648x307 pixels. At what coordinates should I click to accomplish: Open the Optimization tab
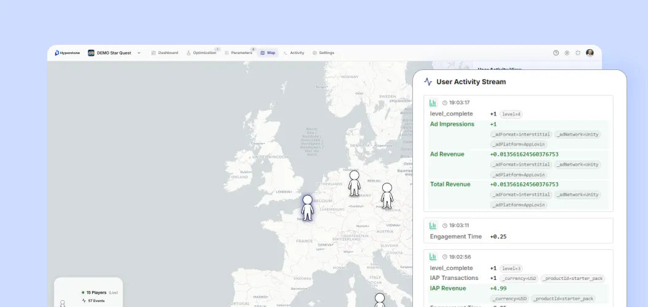[x=201, y=53]
